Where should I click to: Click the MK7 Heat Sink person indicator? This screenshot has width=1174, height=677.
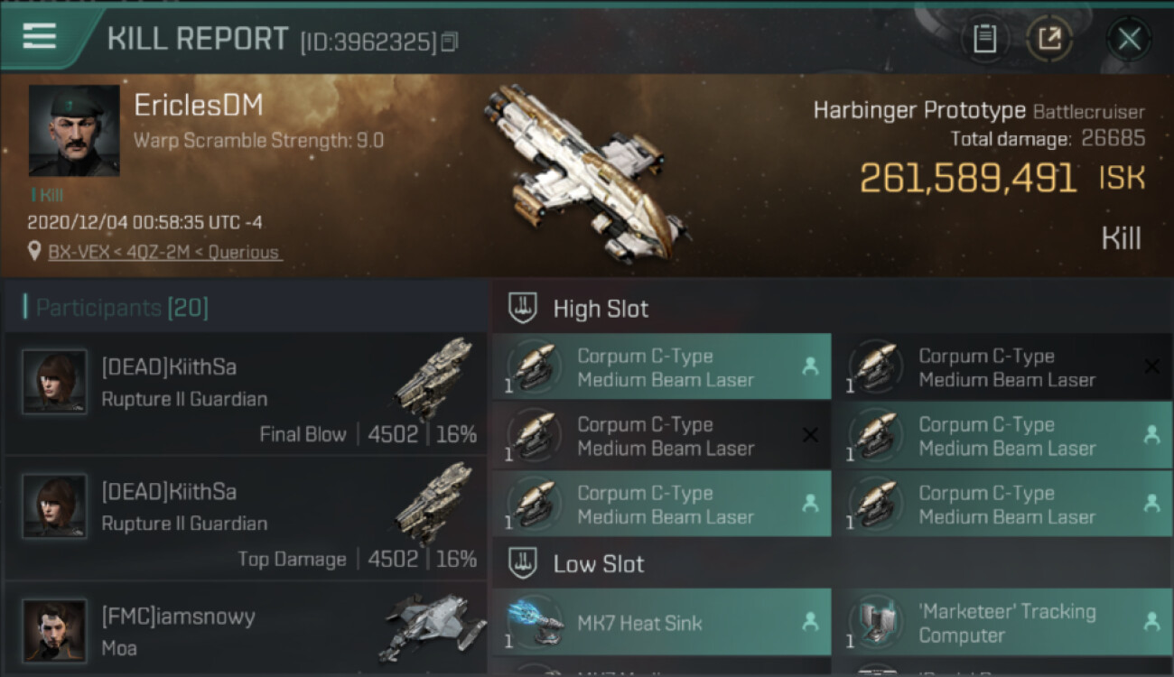[x=810, y=621]
